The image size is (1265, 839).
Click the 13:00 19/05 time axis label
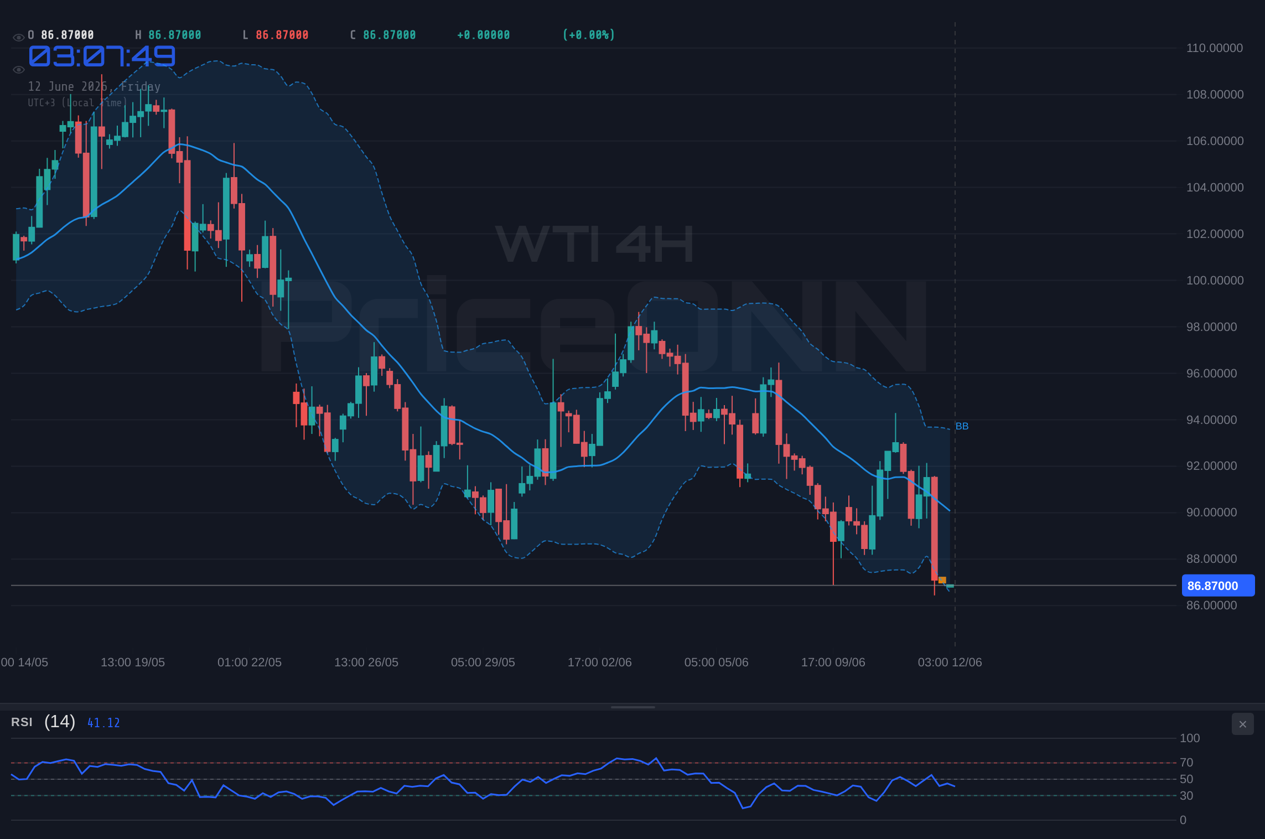tap(133, 662)
